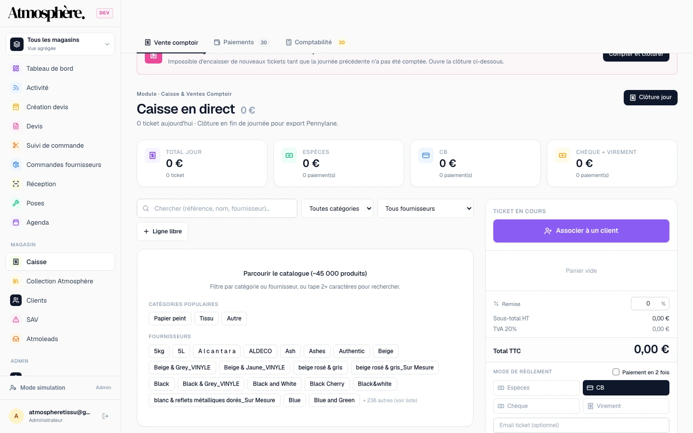Screen dimensions: 693x433
Task: Click the Tableau de bord sidebar icon
Action: (x=16, y=68)
